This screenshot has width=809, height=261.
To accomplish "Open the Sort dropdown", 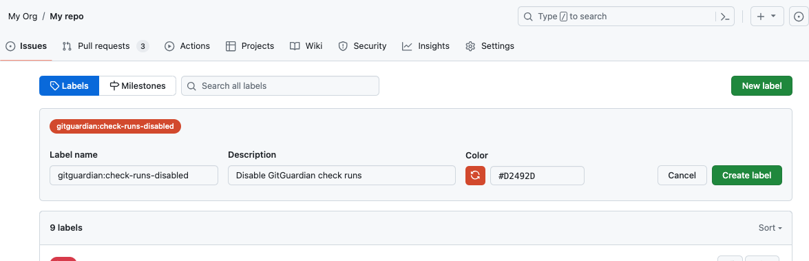I will pos(770,228).
